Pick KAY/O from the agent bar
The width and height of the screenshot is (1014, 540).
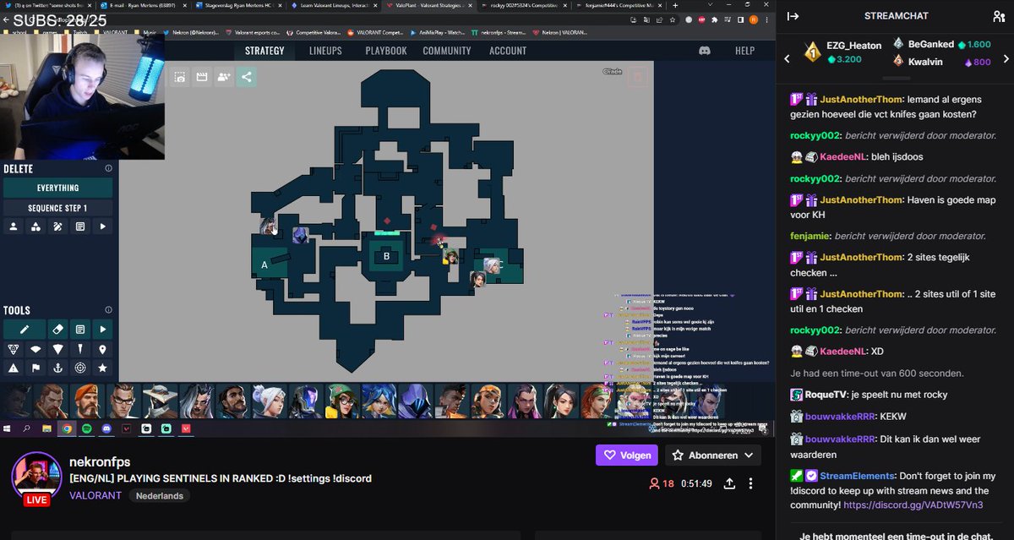click(x=305, y=401)
